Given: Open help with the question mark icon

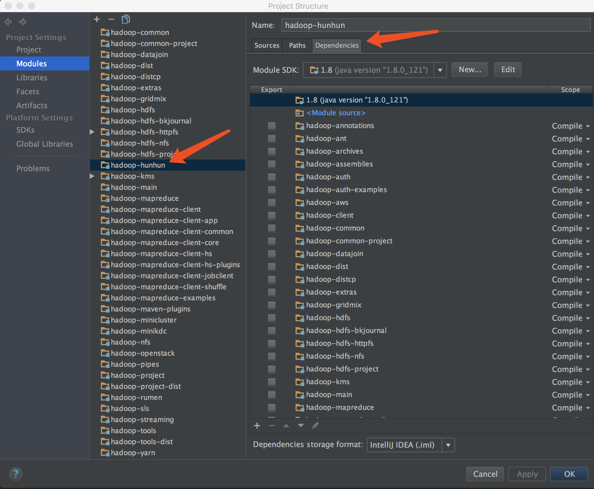Looking at the screenshot, I should (16, 474).
